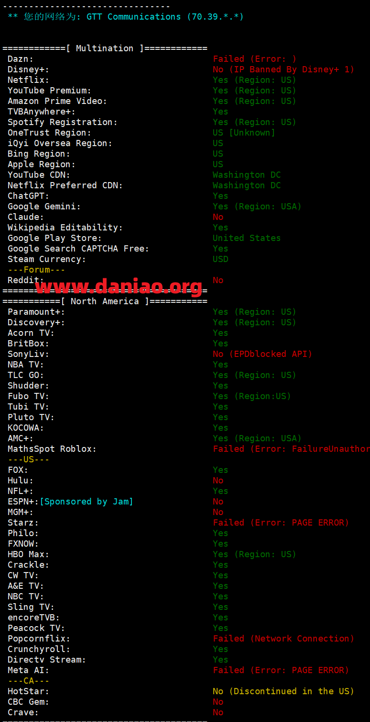Click the Sponsored by Jam tag

(x=86, y=502)
